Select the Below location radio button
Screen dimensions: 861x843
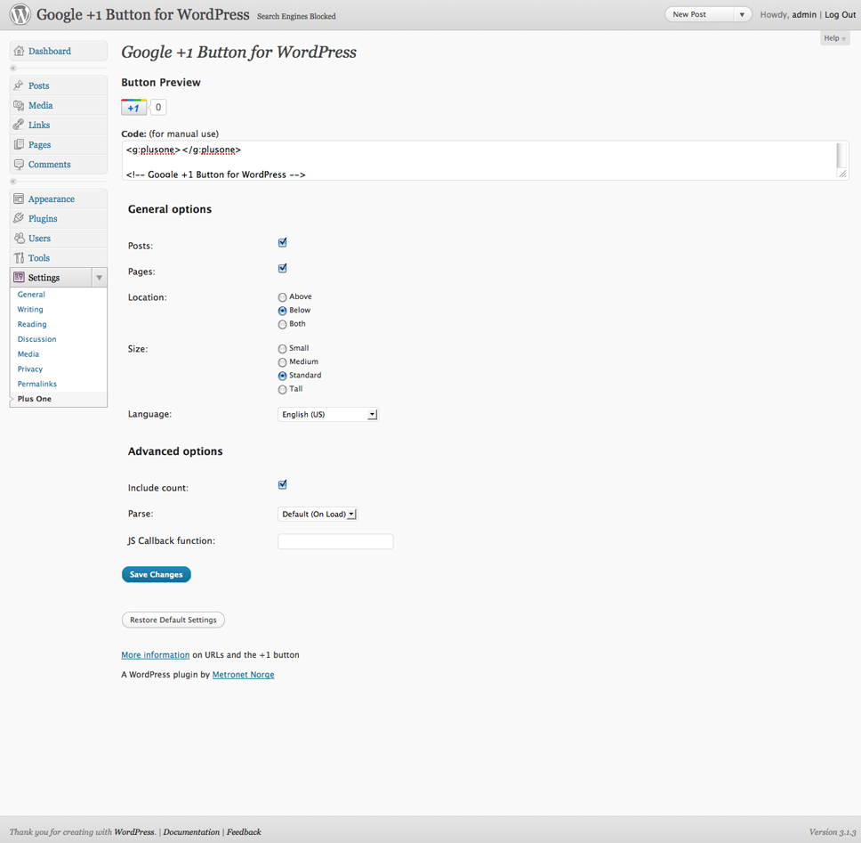pos(282,311)
